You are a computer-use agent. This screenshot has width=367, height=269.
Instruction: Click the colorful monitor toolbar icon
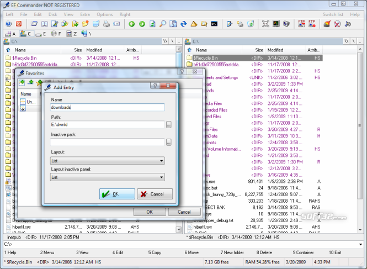[276, 24]
